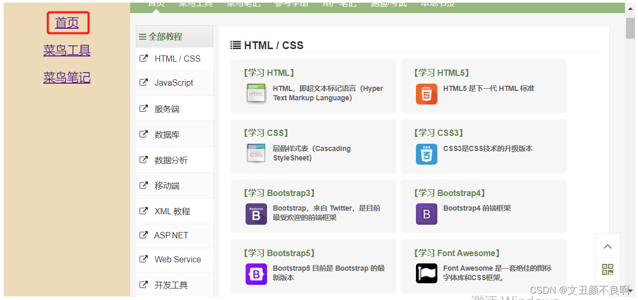Screen dimensions: 638x300
Task: Click the Bootstrap4 logo icon
Action: click(426, 214)
